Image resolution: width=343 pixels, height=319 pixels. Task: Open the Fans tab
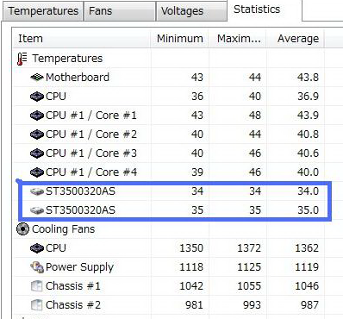120,11
